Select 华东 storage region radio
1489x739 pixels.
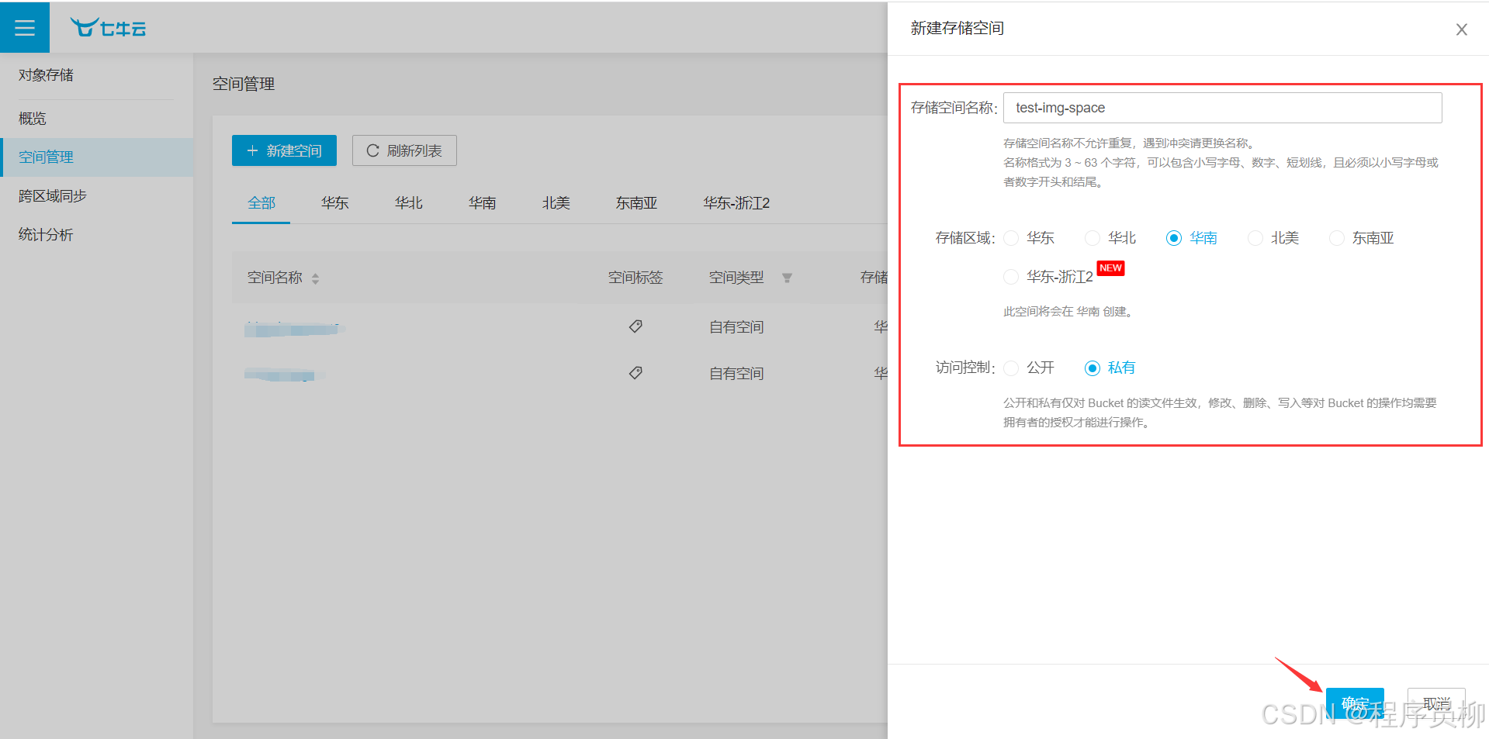[1011, 238]
